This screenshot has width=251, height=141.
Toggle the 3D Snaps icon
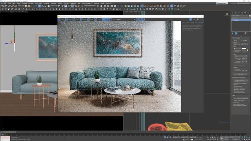69,6
